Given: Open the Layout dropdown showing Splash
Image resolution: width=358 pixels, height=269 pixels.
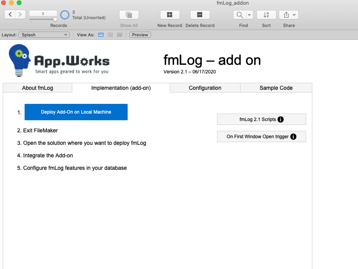Looking at the screenshot, I should 44,35.
